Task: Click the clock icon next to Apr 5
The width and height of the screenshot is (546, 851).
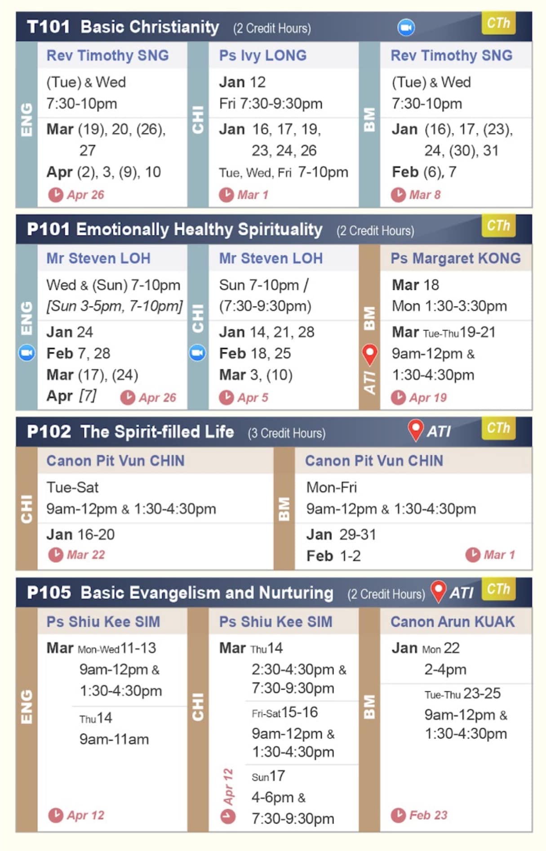Action: point(226,397)
